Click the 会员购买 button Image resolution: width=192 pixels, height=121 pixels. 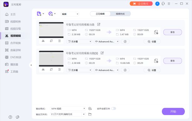coord(141,4)
